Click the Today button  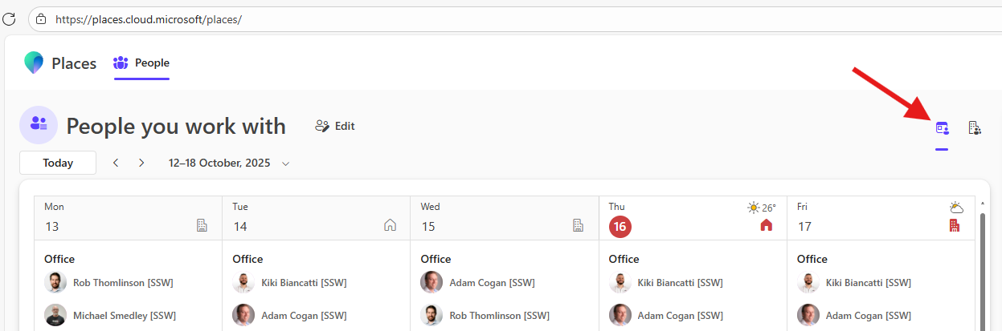pos(58,163)
